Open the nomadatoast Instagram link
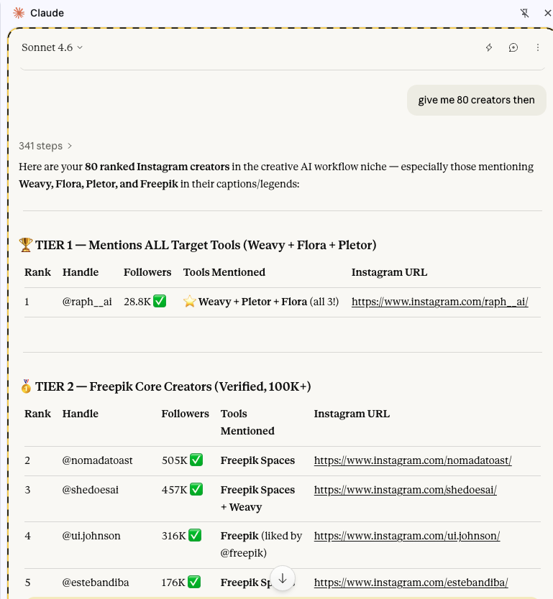 [x=413, y=460]
